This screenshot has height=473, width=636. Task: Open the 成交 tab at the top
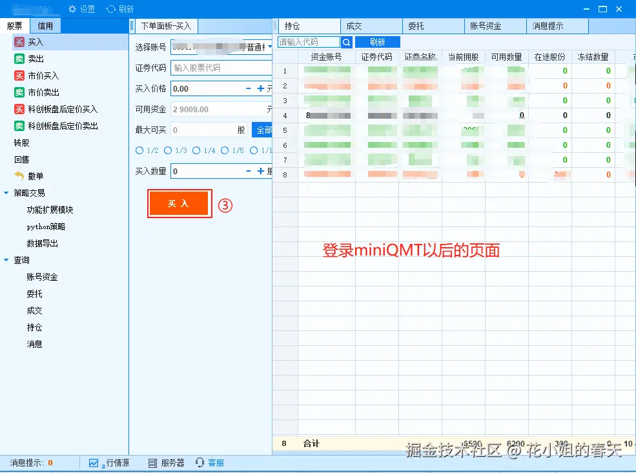click(371, 26)
